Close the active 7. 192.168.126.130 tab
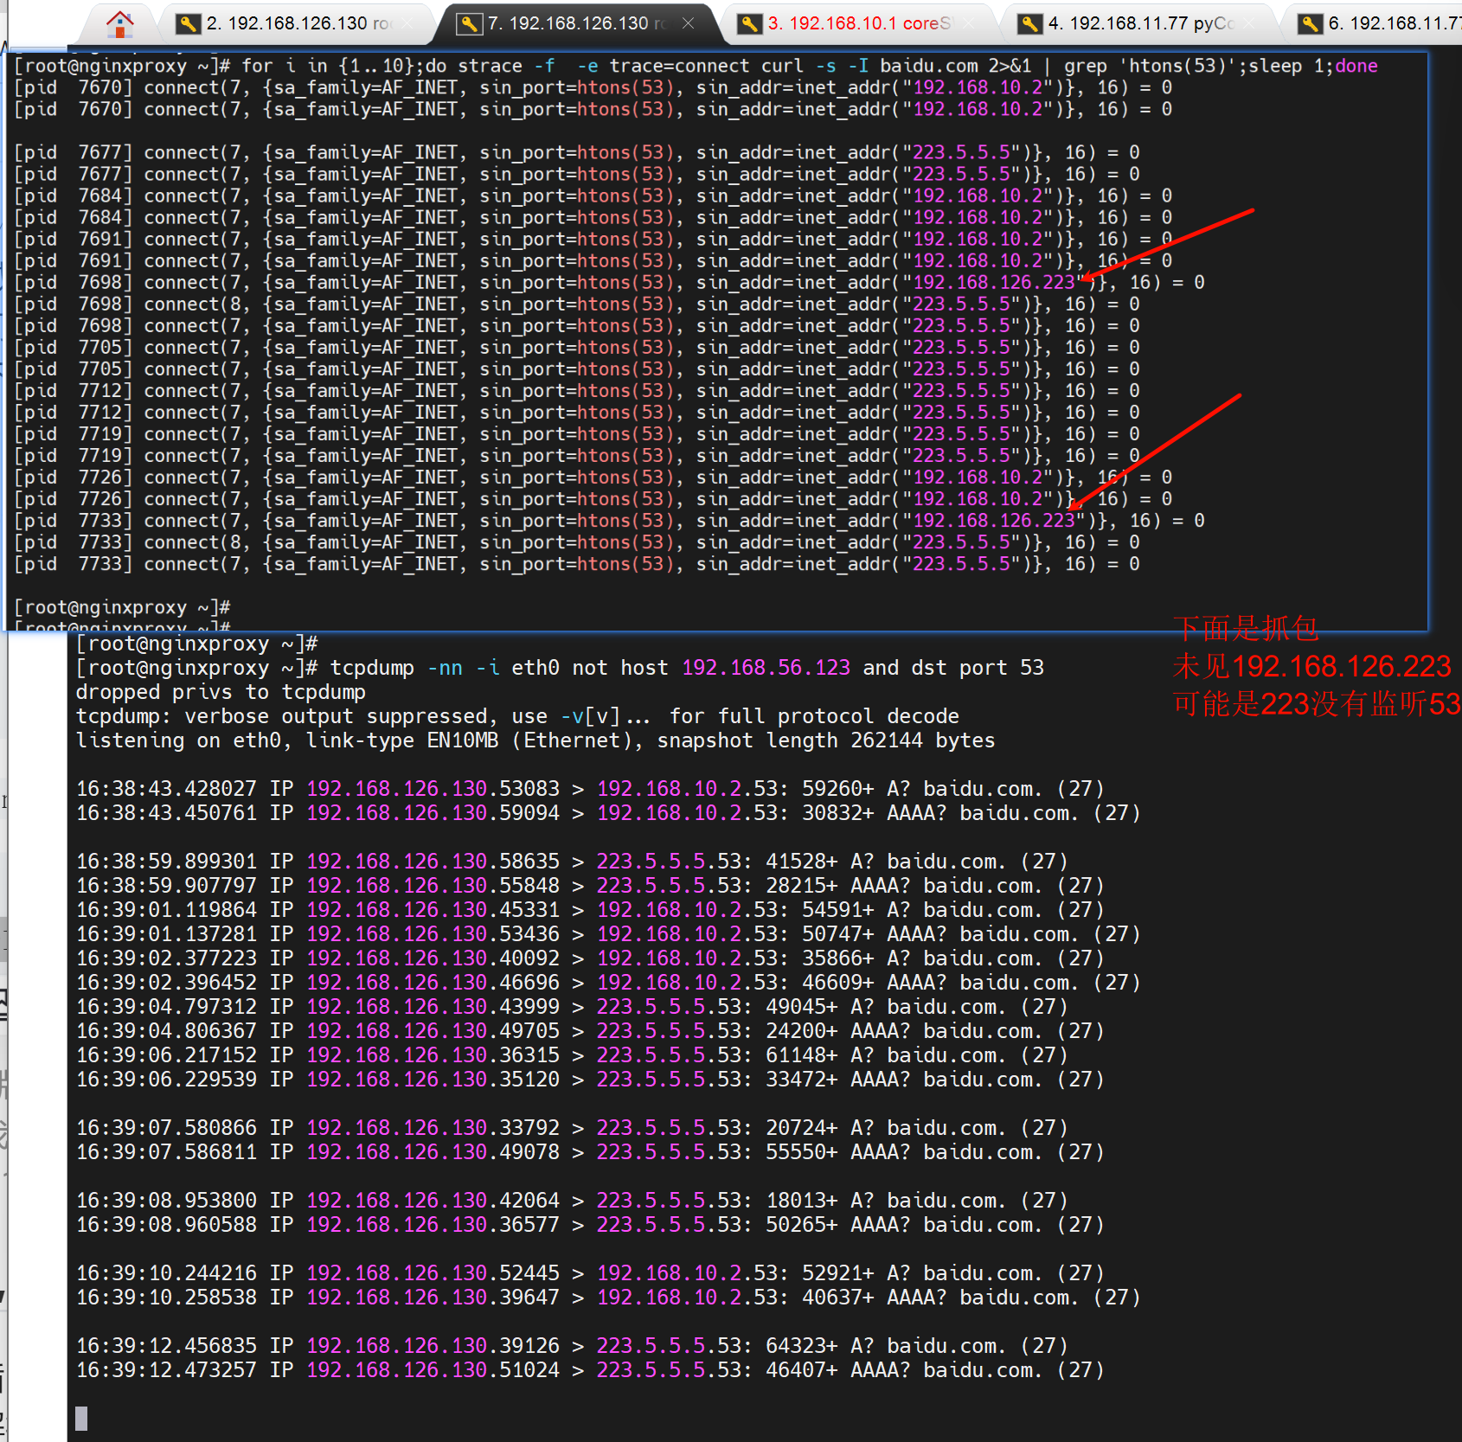1462x1442 pixels. (x=688, y=23)
